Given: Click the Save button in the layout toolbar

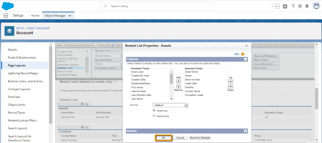Looking at the screenshot, I should tap(61, 45).
